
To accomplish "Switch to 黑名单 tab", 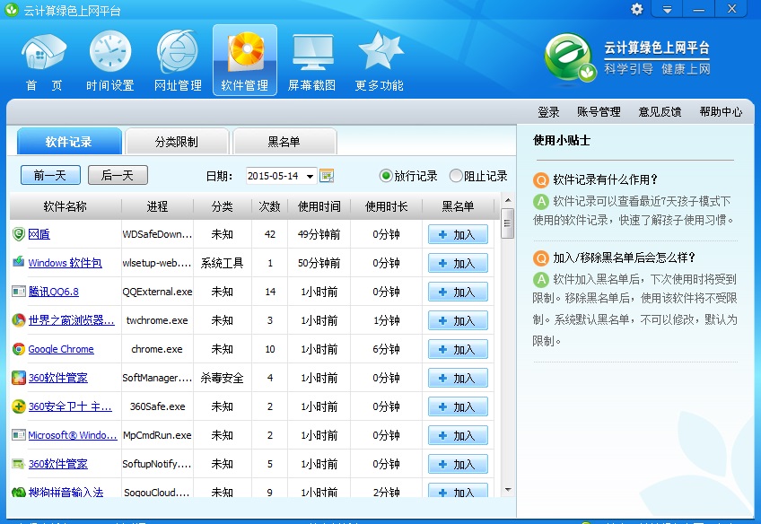I will coord(284,142).
